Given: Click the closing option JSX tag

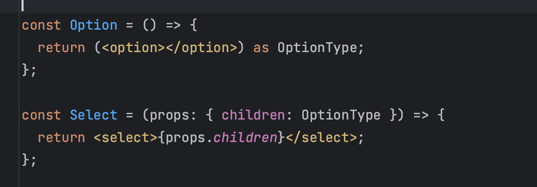Looking at the screenshot, I should [x=202, y=48].
